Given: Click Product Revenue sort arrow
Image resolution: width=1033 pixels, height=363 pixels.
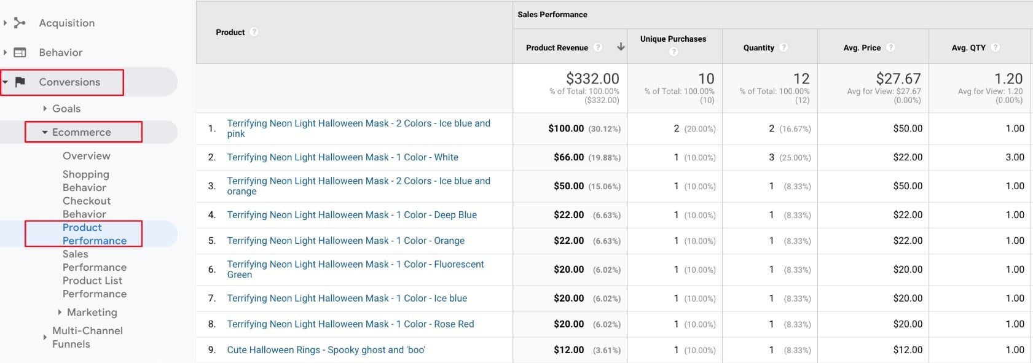Looking at the screenshot, I should (x=621, y=47).
